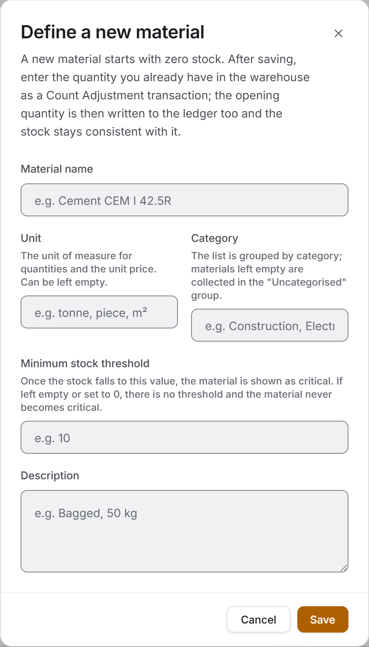369x647 pixels.
Task: Click the critical threshold explanation text
Action: pyautogui.click(x=182, y=394)
